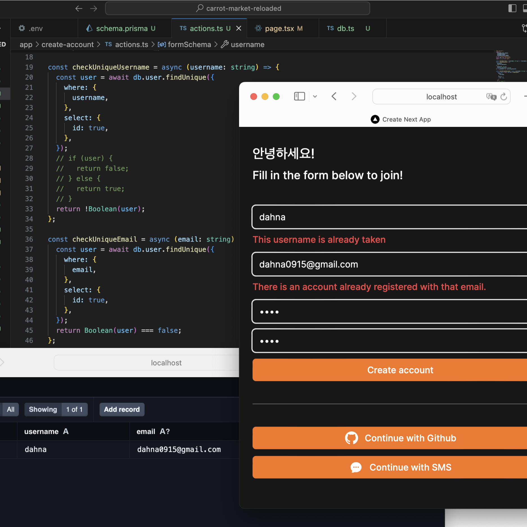Click the dahna username table cell
This screenshot has width=527, height=527.
(x=73, y=449)
